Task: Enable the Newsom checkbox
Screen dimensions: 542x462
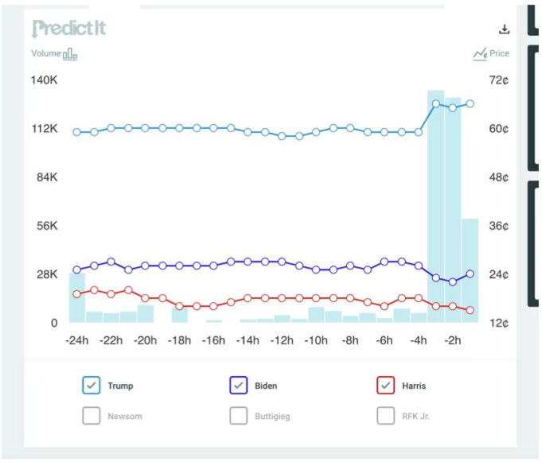Action: [x=92, y=416]
